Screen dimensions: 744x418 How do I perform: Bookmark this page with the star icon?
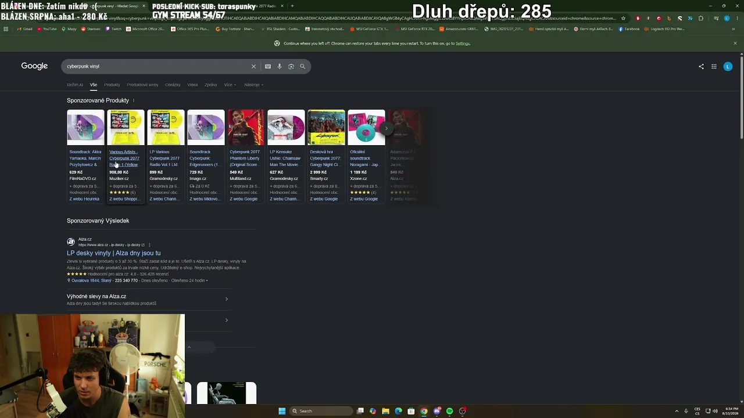623,18
